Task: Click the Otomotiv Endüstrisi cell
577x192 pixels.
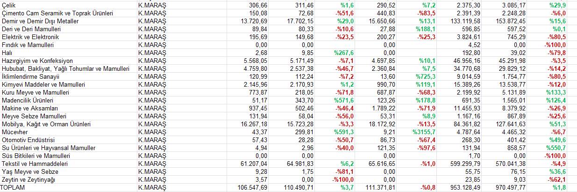Action: tap(28, 140)
